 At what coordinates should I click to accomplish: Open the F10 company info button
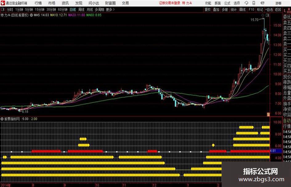[x=252, y=10]
